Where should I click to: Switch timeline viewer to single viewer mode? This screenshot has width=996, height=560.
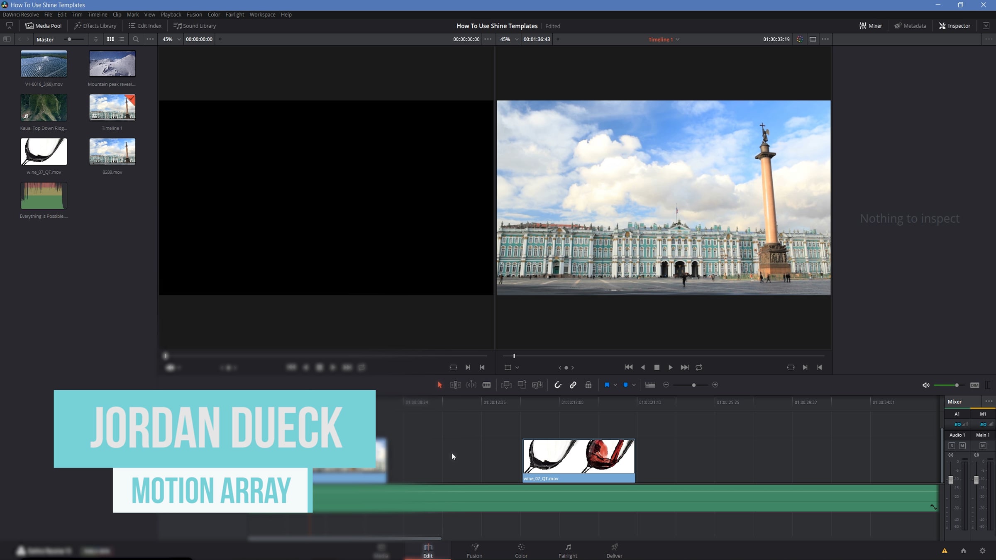813,39
